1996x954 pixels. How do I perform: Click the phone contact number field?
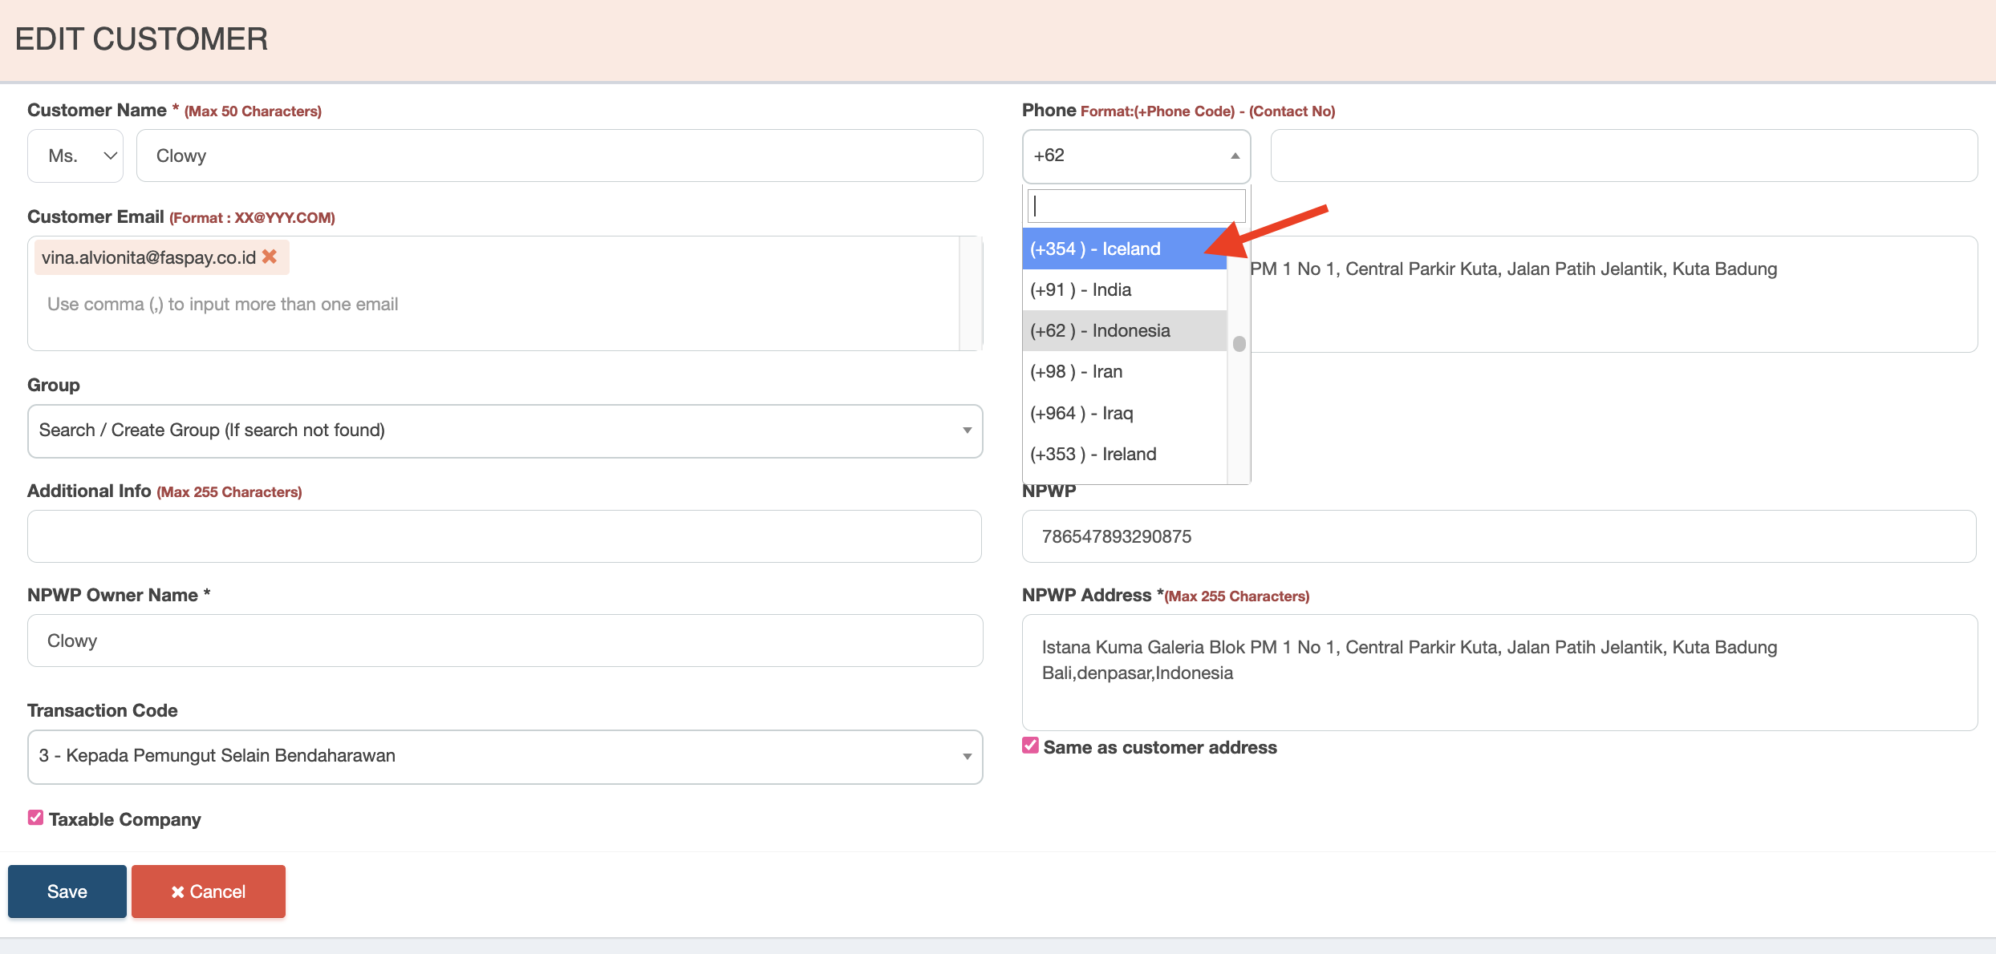point(1624,156)
